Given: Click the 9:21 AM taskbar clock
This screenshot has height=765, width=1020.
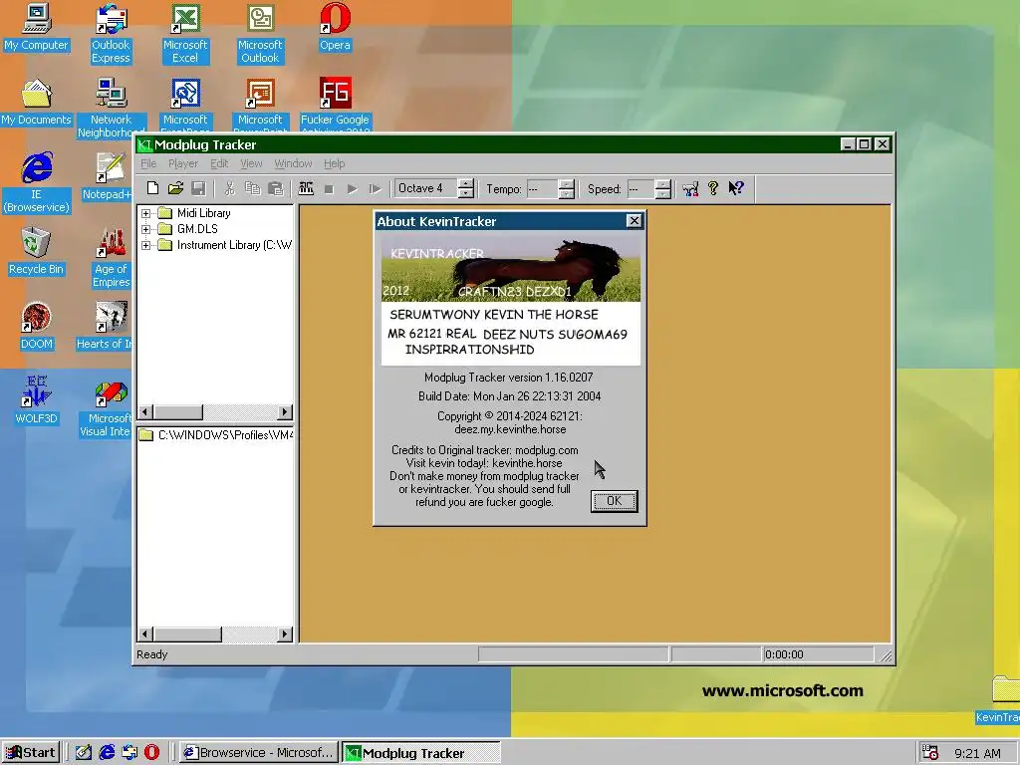Looking at the screenshot, I should point(977,753).
